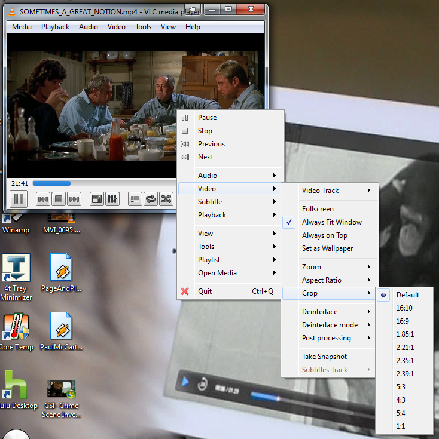This screenshot has width=439, height=439.
Task: Toggle fullscreen with the toolbar fullscreen icon
Action: [x=97, y=199]
